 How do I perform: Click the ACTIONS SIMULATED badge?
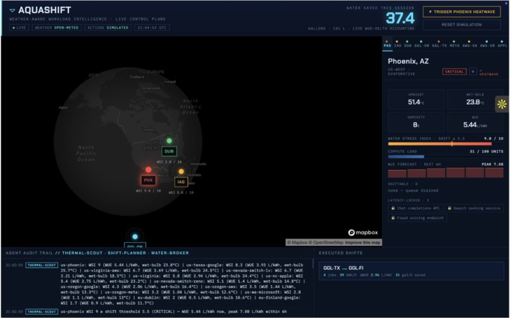(x=108, y=28)
